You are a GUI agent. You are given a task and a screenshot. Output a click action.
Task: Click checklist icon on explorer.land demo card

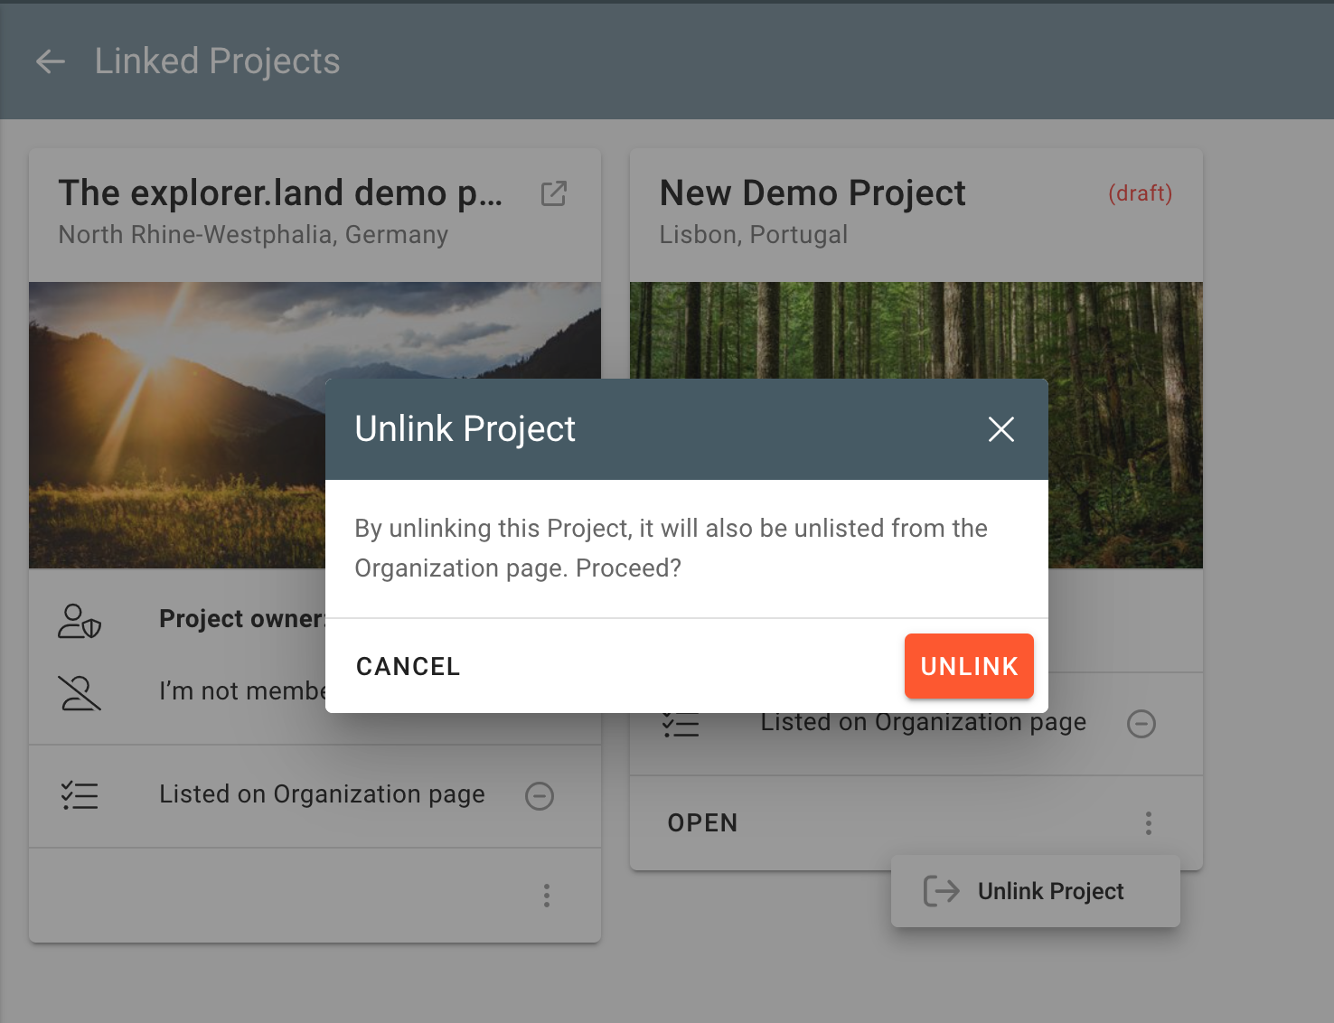pos(80,795)
